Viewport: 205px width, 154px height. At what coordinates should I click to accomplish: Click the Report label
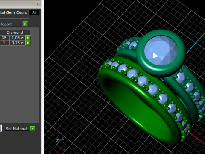6,24
